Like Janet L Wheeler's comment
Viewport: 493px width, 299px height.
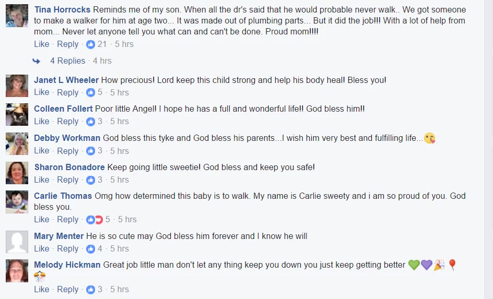pyautogui.click(x=41, y=92)
